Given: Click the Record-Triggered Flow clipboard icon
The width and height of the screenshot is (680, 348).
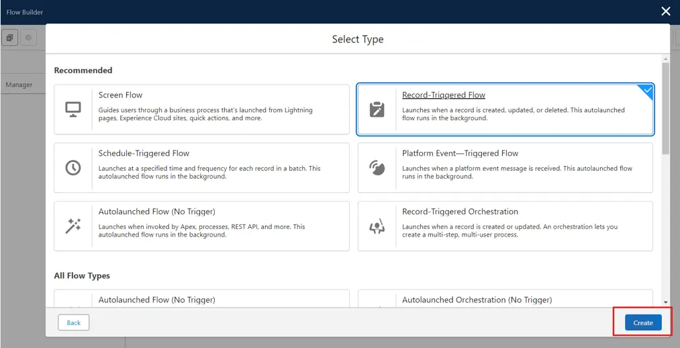Looking at the screenshot, I should tap(377, 110).
